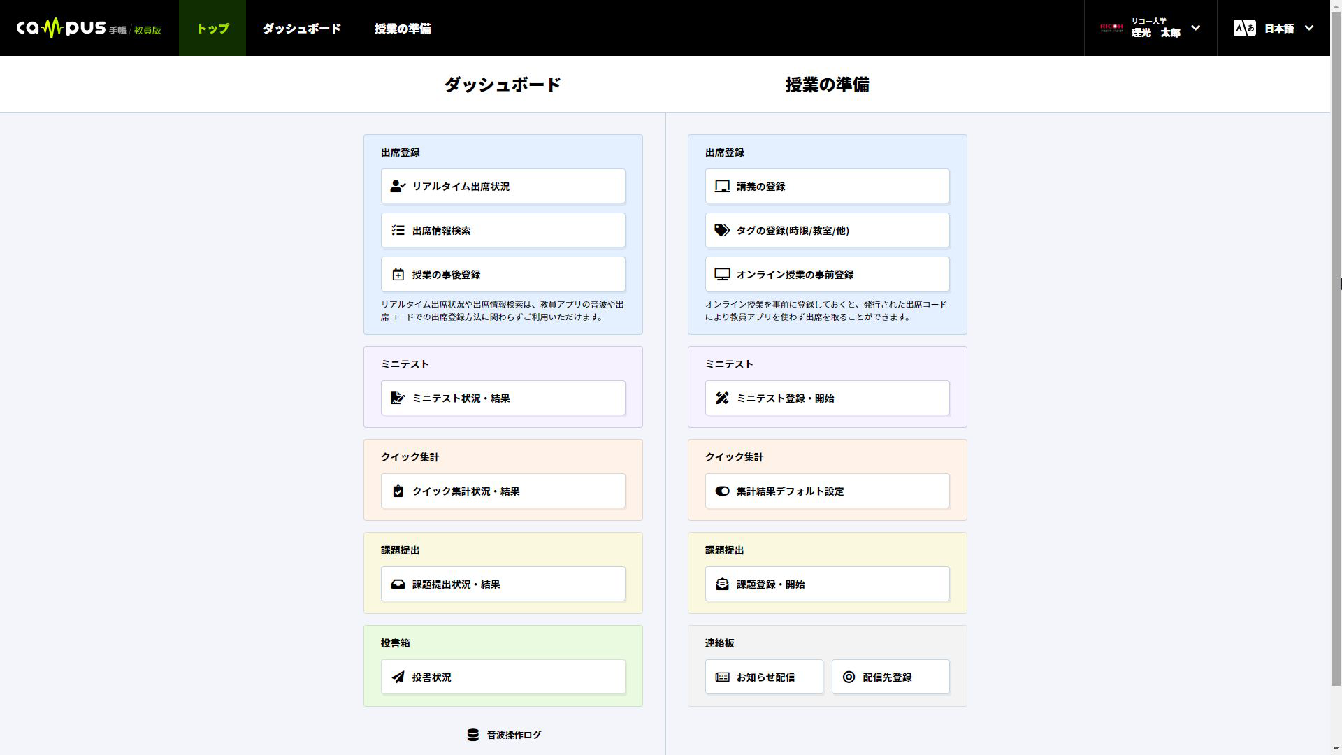The height and width of the screenshot is (755, 1342).
Task: Click the target icon for 配信先登録
Action: coord(849,677)
